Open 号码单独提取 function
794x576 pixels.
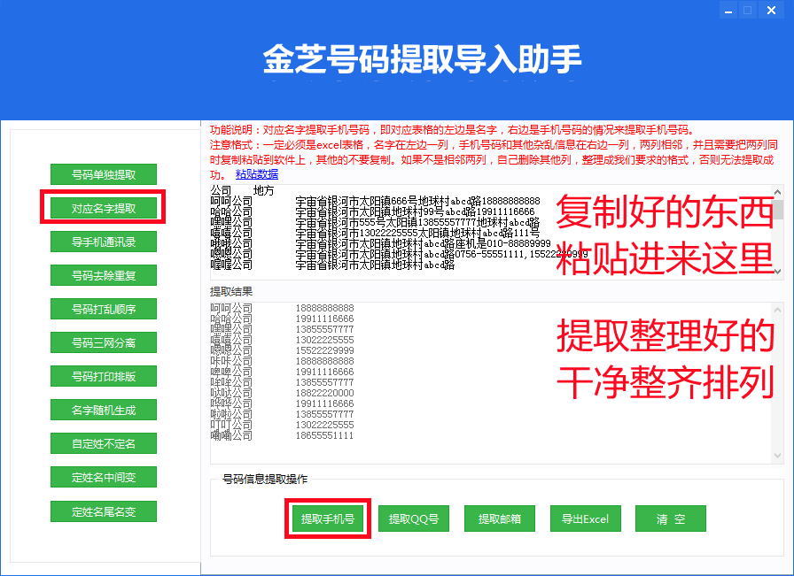(x=104, y=174)
